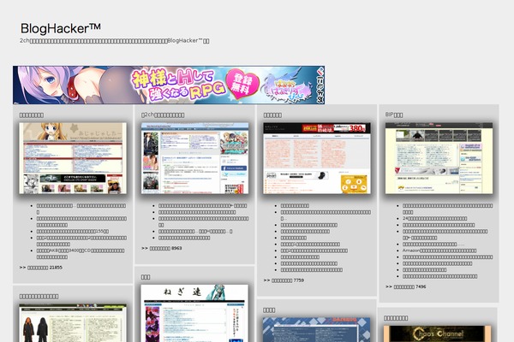The image size is (514, 342).
Task: Open the thumbnail with red 380 banner
Action: pyautogui.click(x=317, y=158)
